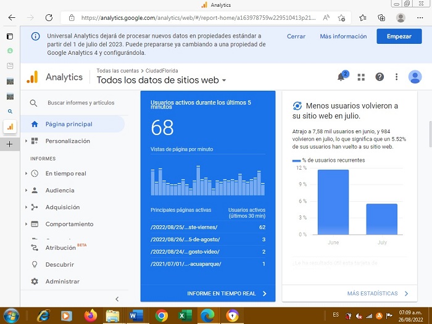Open MÁS ESTADÍSTICAS link
Screen dimensions: 432x324
pyautogui.click(x=378, y=293)
